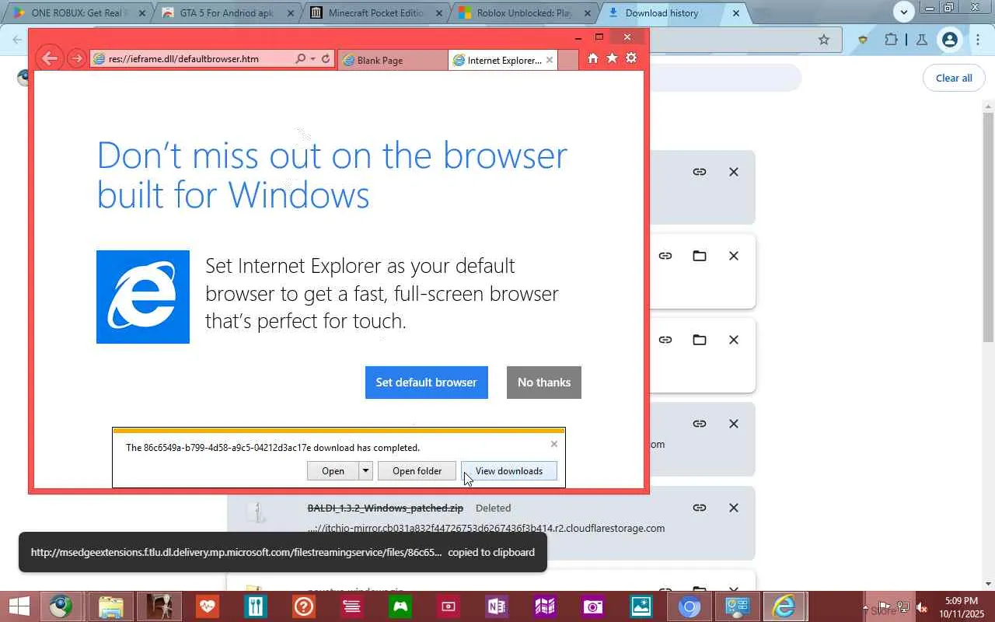Click Open in the download notification
This screenshot has width=995, height=622.
pos(333,471)
